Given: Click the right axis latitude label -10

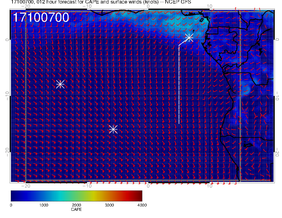Looking at the screenshot, I should pyautogui.click(x=277, y=96).
